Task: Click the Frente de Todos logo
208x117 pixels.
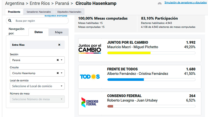Action: click(90, 76)
